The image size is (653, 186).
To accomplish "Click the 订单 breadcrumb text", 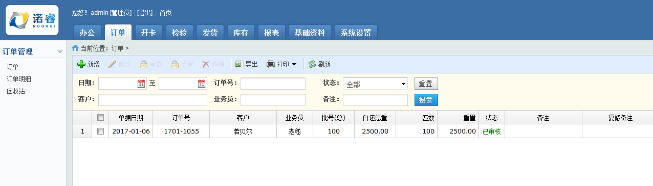I will pyautogui.click(x=118, y=48).
